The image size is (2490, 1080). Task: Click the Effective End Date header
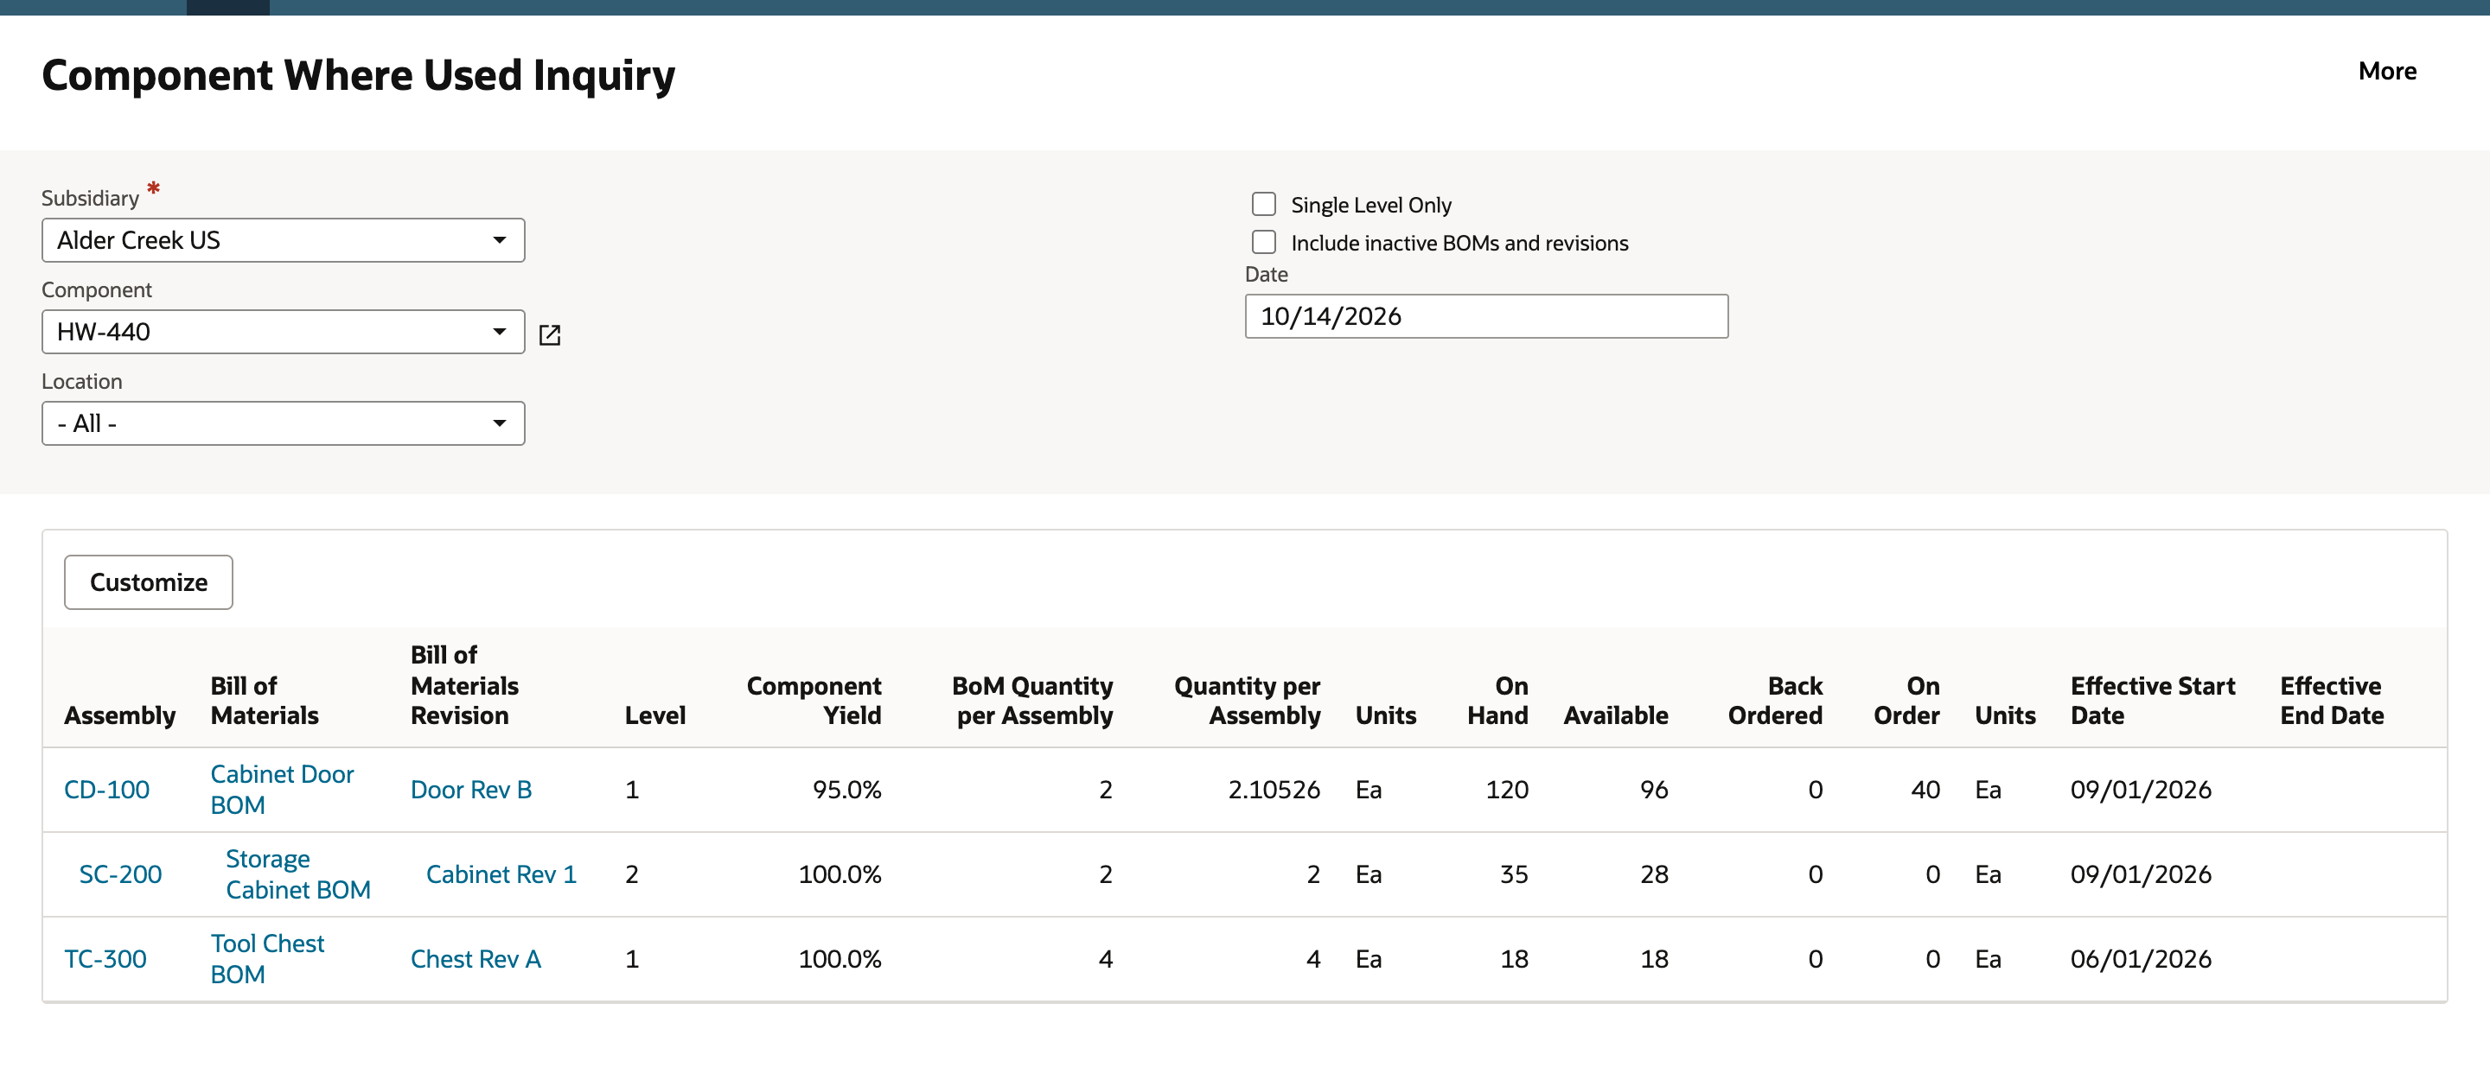click(2331, 701)
